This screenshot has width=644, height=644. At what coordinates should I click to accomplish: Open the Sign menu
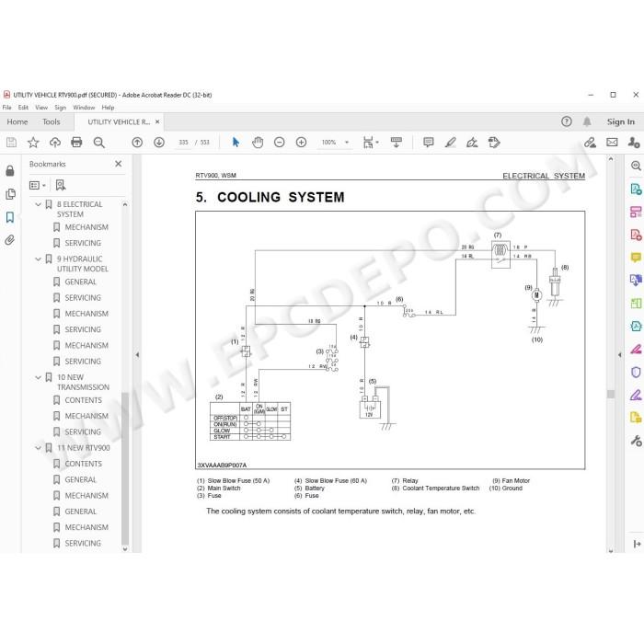click(61, 108)
